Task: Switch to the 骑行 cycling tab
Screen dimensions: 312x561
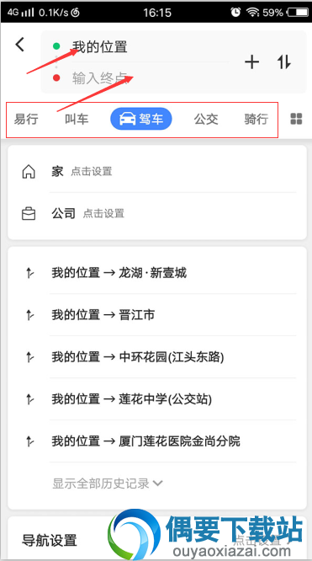Action: point(256,119)
